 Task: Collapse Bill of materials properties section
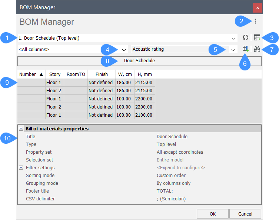pos(21,129)
